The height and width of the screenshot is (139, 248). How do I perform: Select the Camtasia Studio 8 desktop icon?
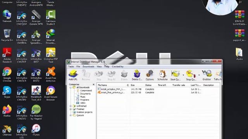click(x=51, y=17)
